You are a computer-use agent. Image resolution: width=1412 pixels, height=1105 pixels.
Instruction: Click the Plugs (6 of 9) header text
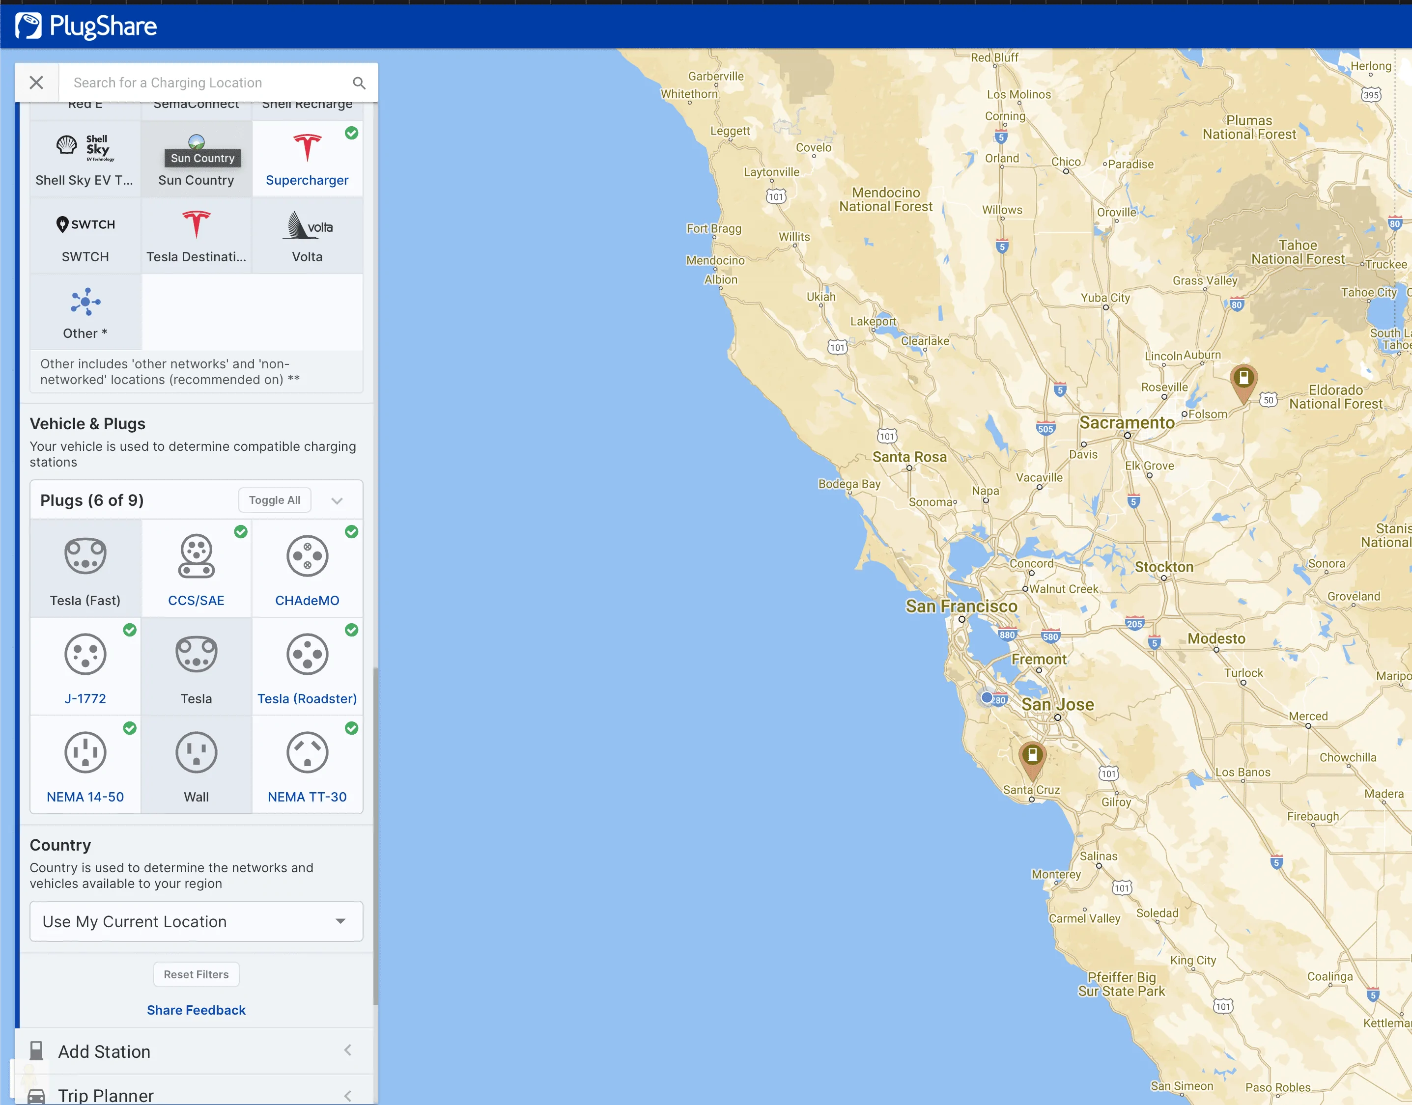(x=92, y=500)
